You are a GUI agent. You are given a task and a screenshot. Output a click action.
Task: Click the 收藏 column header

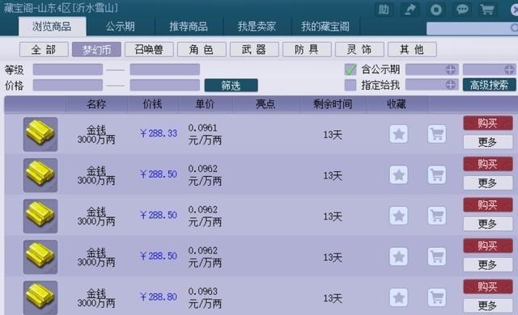point(397,104)
